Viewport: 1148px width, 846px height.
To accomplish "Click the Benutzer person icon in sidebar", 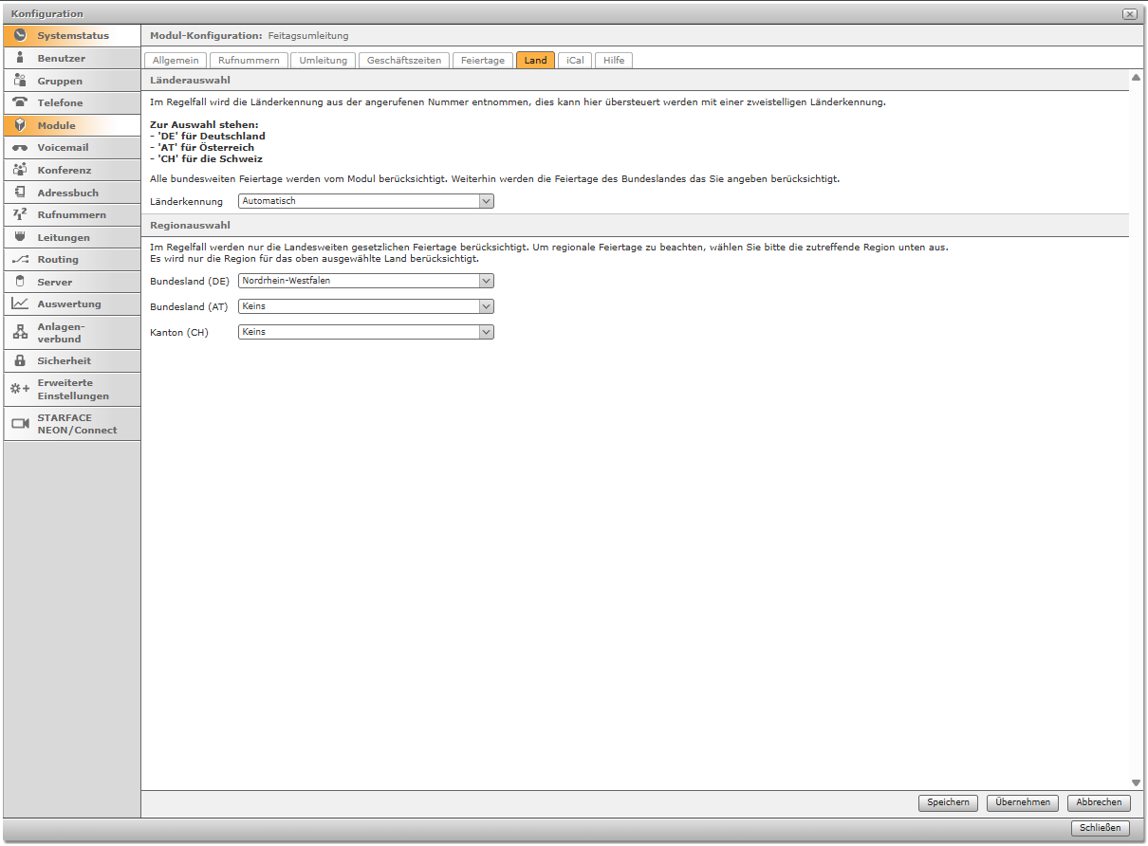I will tap(20, 58).
